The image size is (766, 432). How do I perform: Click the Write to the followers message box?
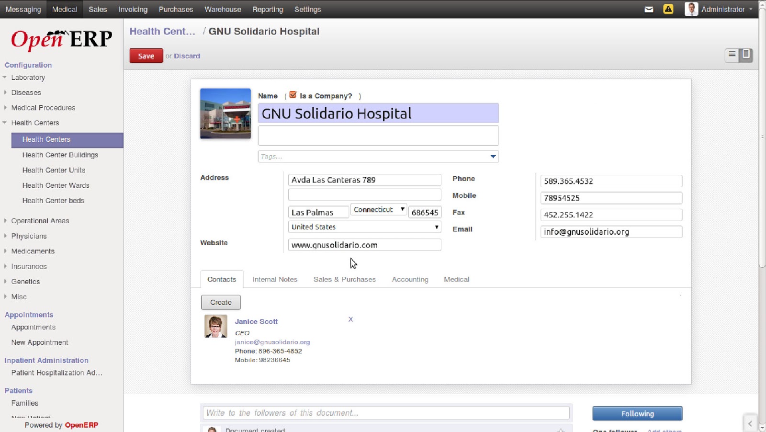386,413
